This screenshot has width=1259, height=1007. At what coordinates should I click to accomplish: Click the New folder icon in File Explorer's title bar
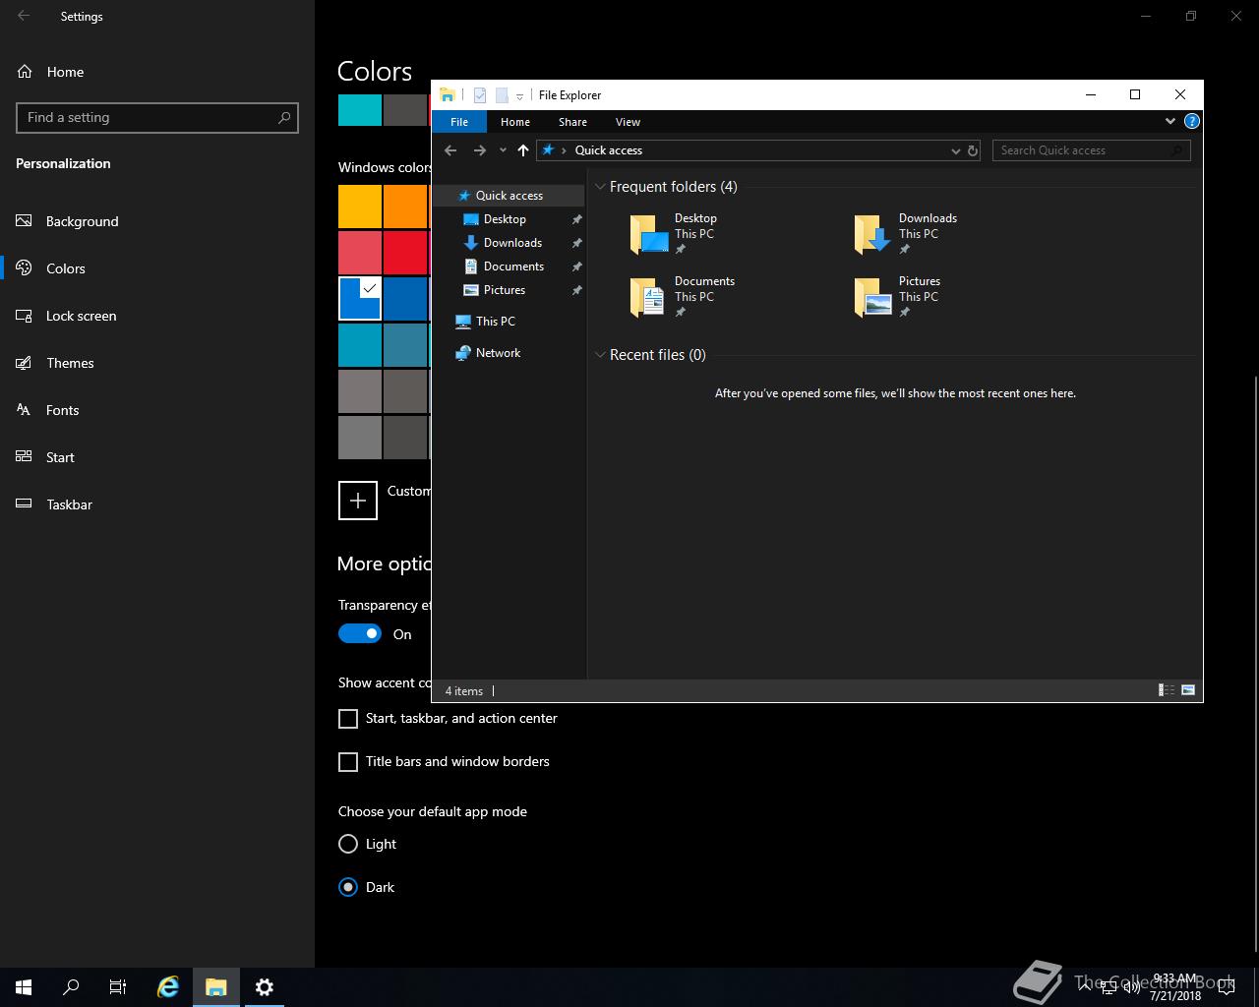pyautogui.click(x=502, y=95)
